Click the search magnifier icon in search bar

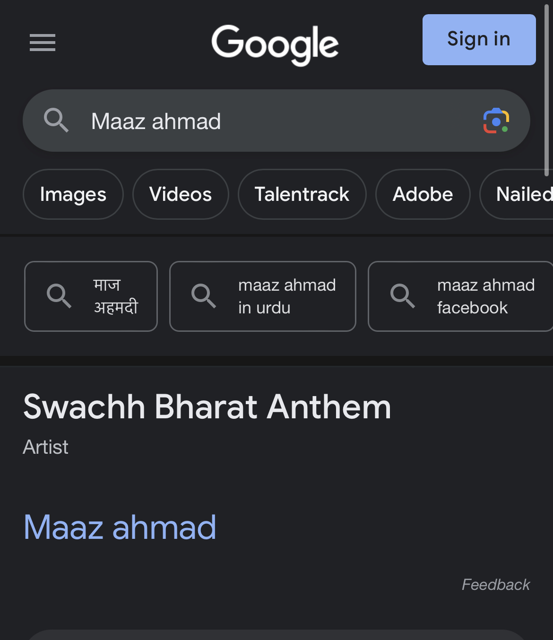[x=56, y=121]
